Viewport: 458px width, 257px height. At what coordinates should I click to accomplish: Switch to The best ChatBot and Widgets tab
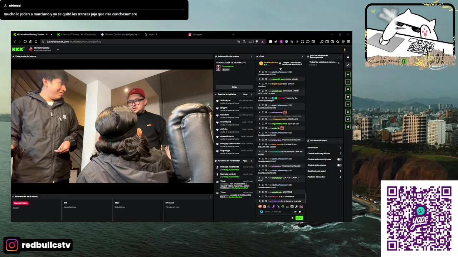(x=120, y=35)
